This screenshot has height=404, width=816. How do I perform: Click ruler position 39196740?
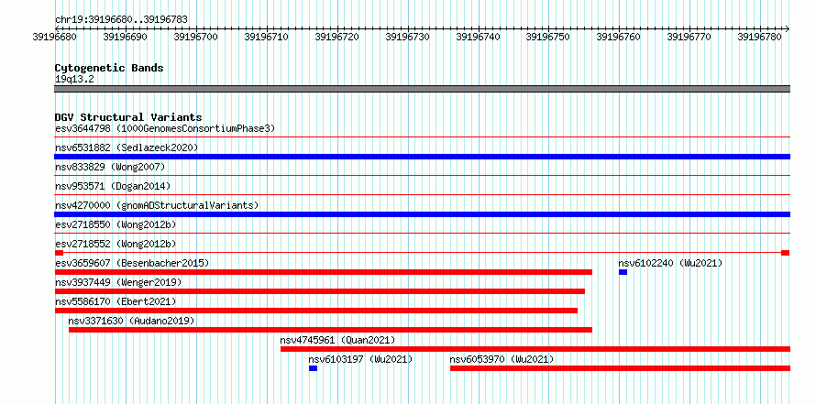tap(478, 37)
